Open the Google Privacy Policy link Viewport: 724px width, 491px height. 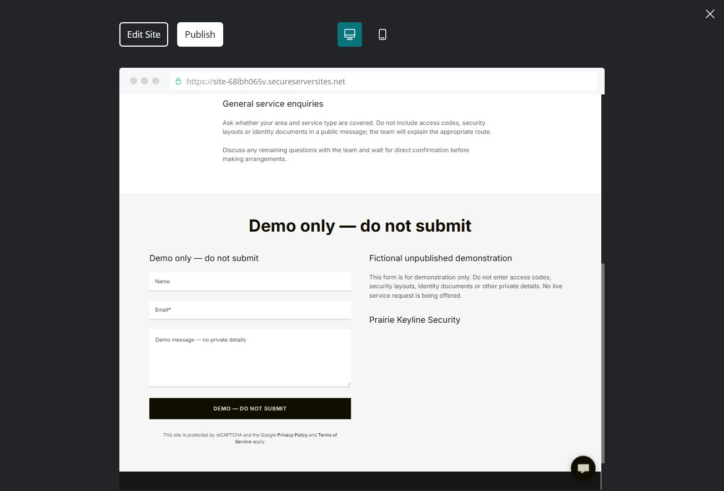pos(293,435)
